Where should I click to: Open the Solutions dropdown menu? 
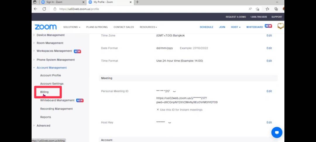click(72, 27)
